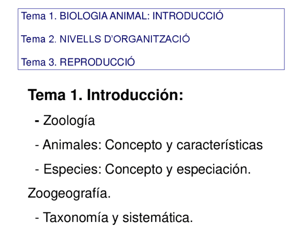Click the 'Zoogeografía.' text line
Image resolution: width=302 pixels, height=227 pixels.
tap(69, 193)
